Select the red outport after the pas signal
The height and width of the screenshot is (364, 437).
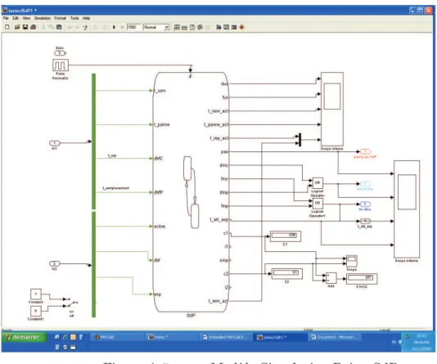365,152
